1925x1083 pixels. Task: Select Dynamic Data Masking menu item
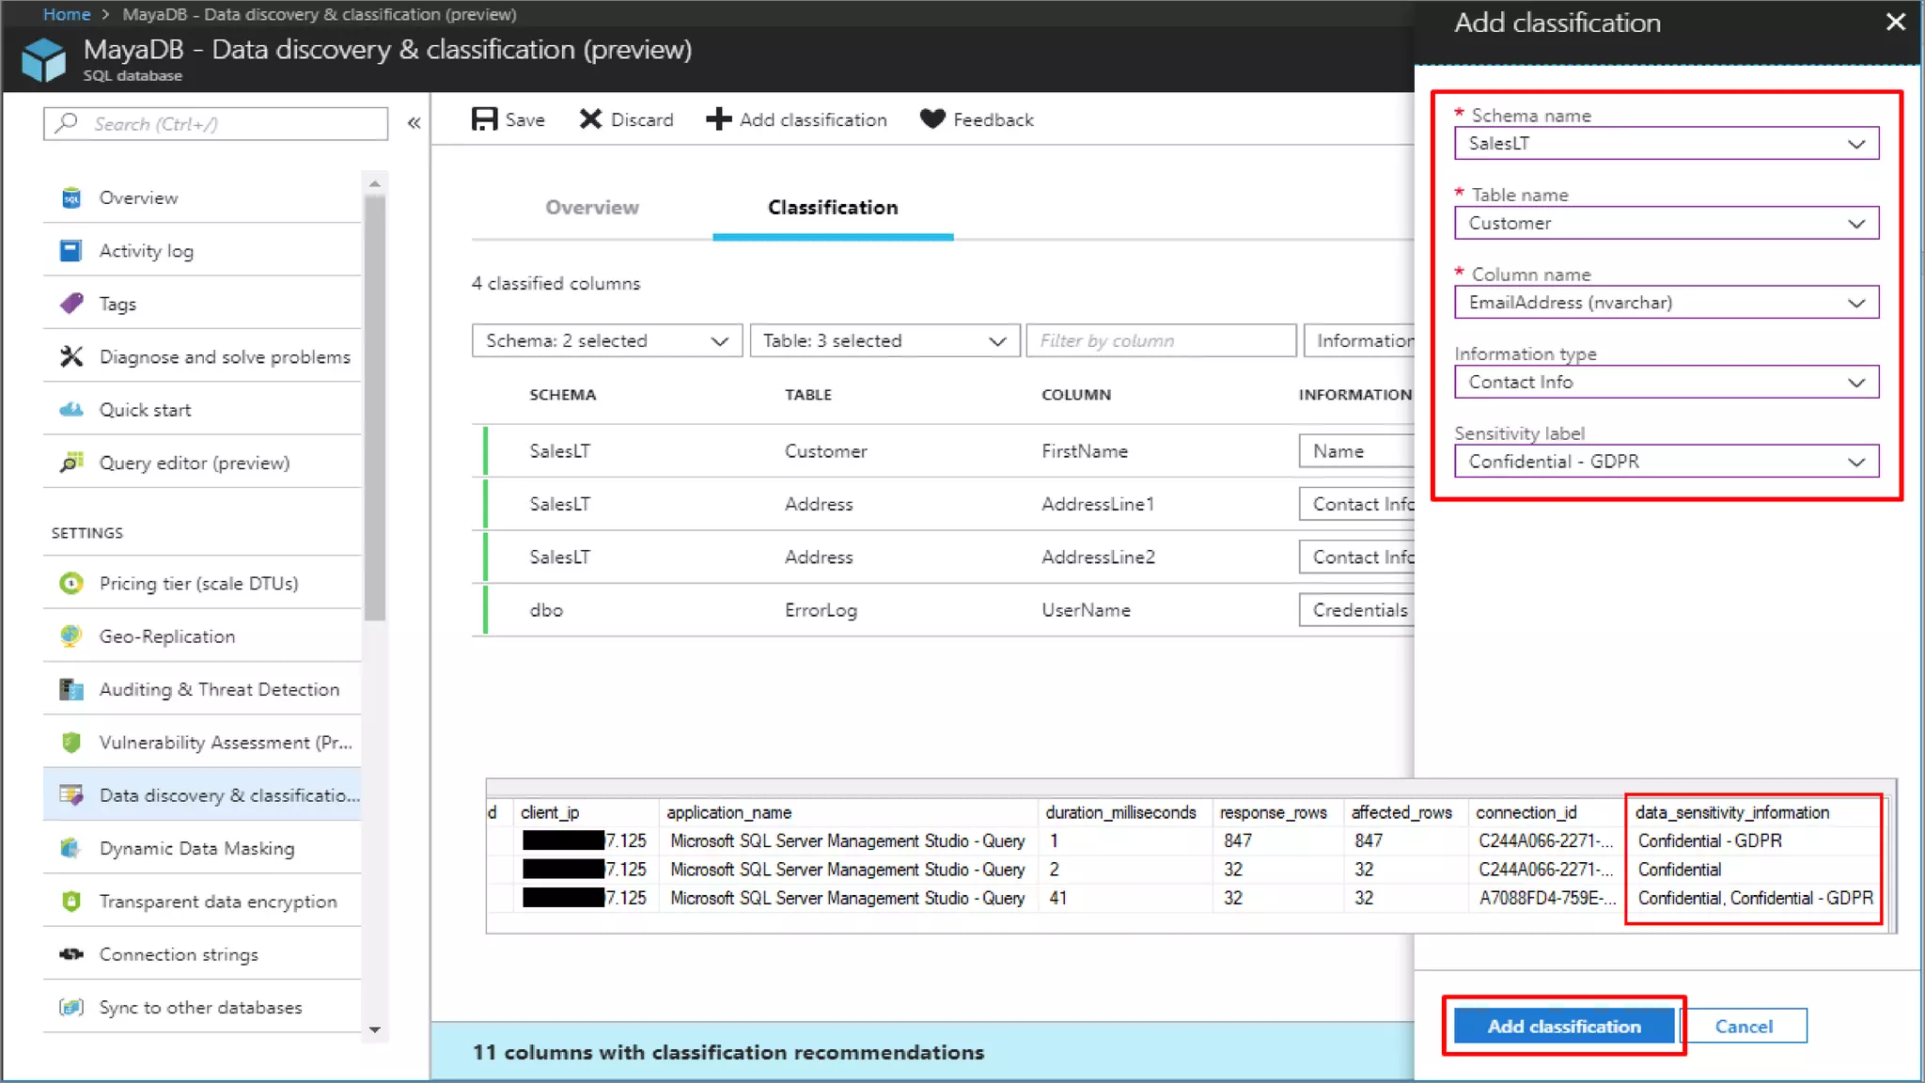[202, 848]
